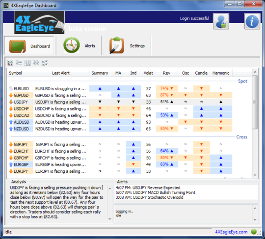Click the USDCHF down arrow icon
The height and width of the screenshot is (239, 265).
(11, 108)
